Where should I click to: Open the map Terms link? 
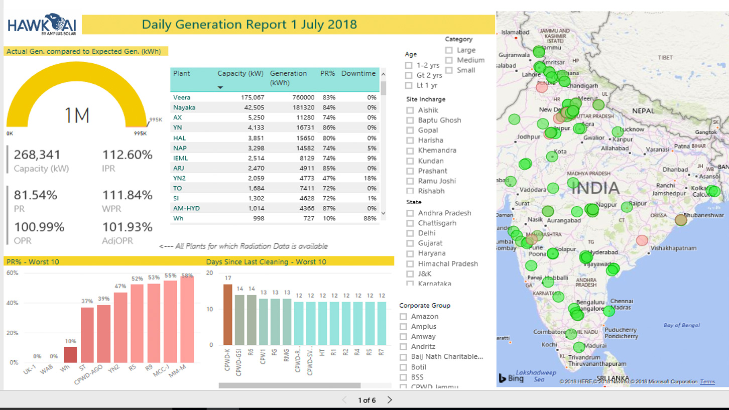[x=707, y=382]
